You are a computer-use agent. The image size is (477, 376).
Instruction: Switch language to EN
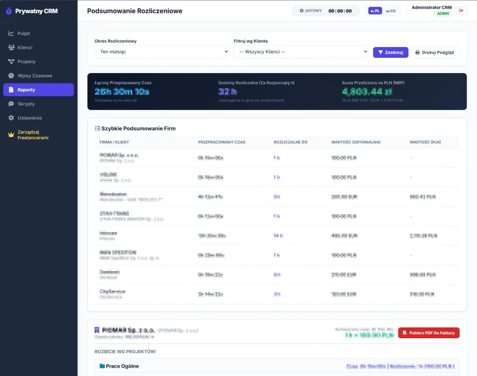391,11
